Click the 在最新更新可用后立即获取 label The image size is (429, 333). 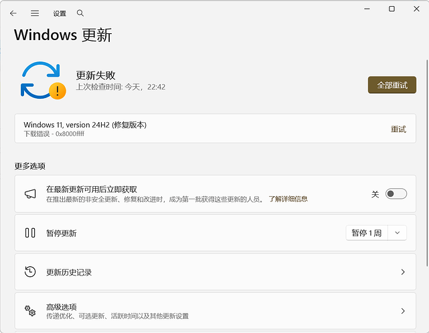[x=92, y=190]
